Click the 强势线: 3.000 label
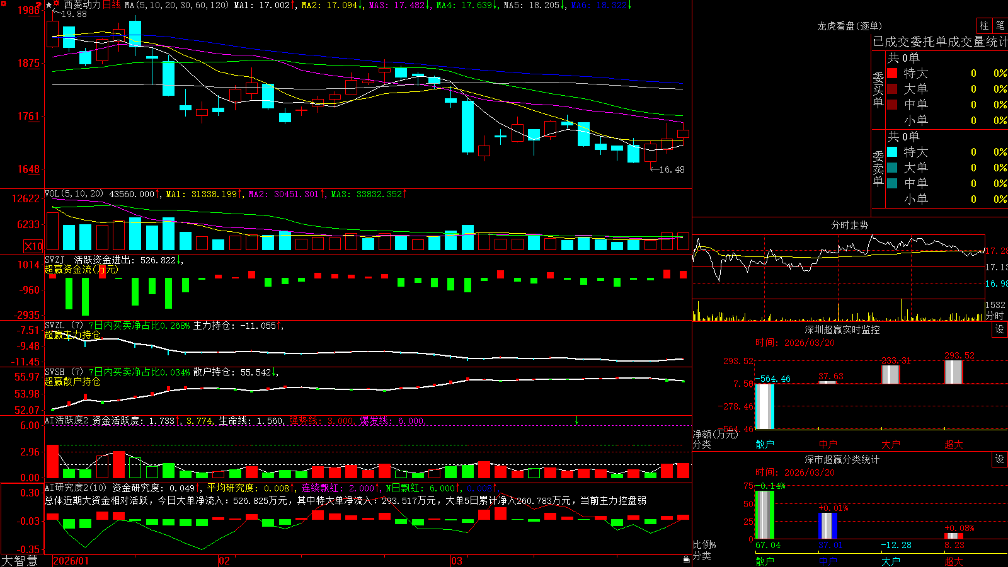The width and height of the screenshot is (1008, 567). (x=322, y=420)
